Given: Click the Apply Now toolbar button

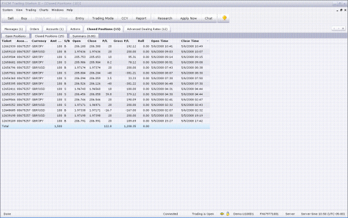Looking at the screenshot, I should pos(188,18).
